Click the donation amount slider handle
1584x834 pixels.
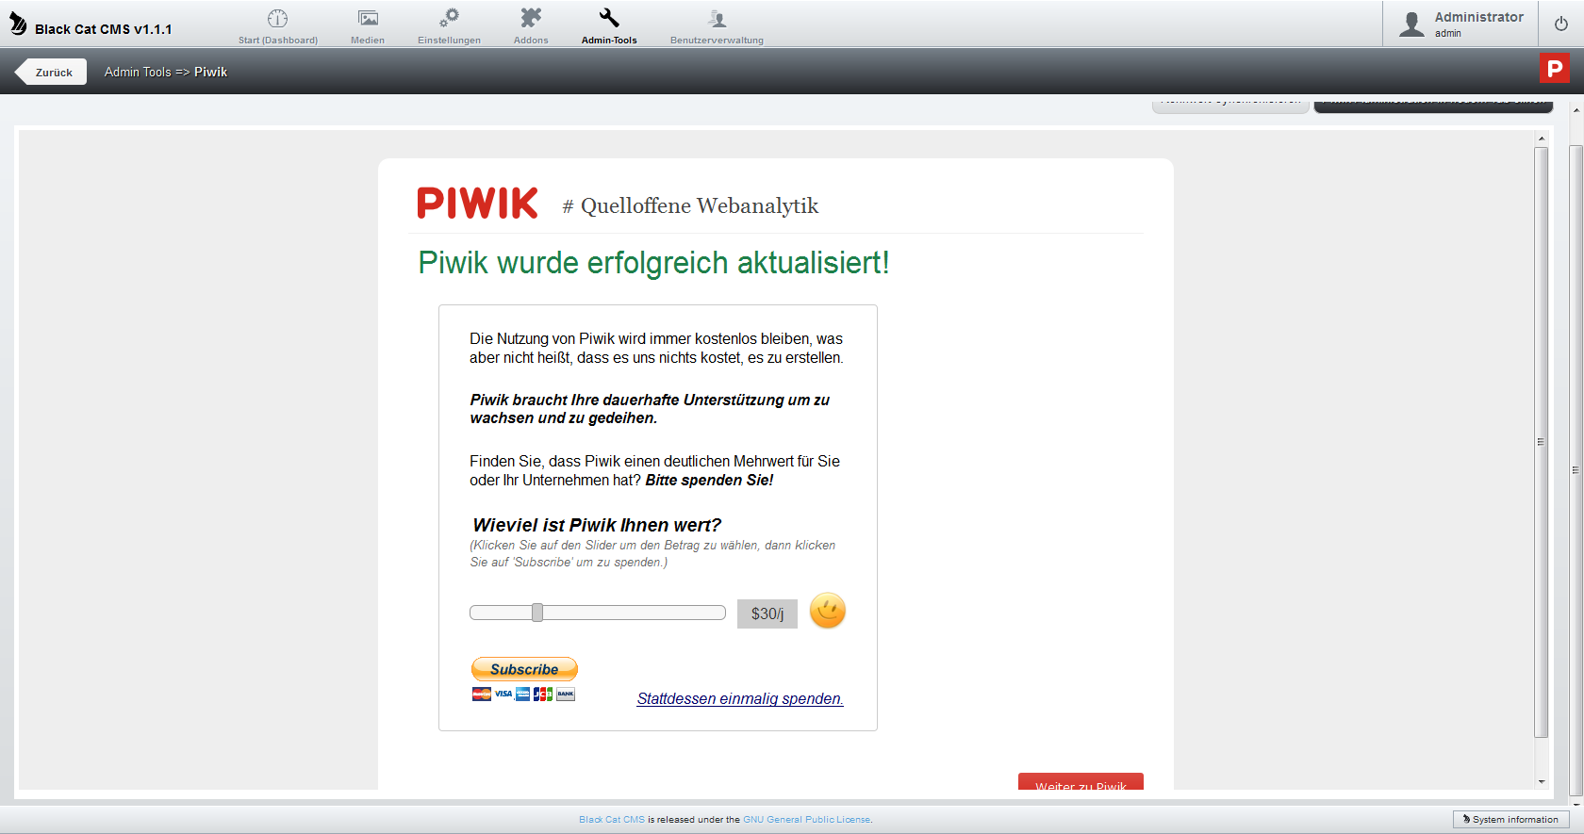pos(537,613)
